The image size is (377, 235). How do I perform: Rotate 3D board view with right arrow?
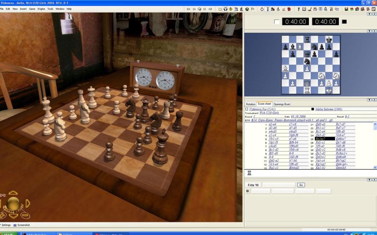coord(28,203)
